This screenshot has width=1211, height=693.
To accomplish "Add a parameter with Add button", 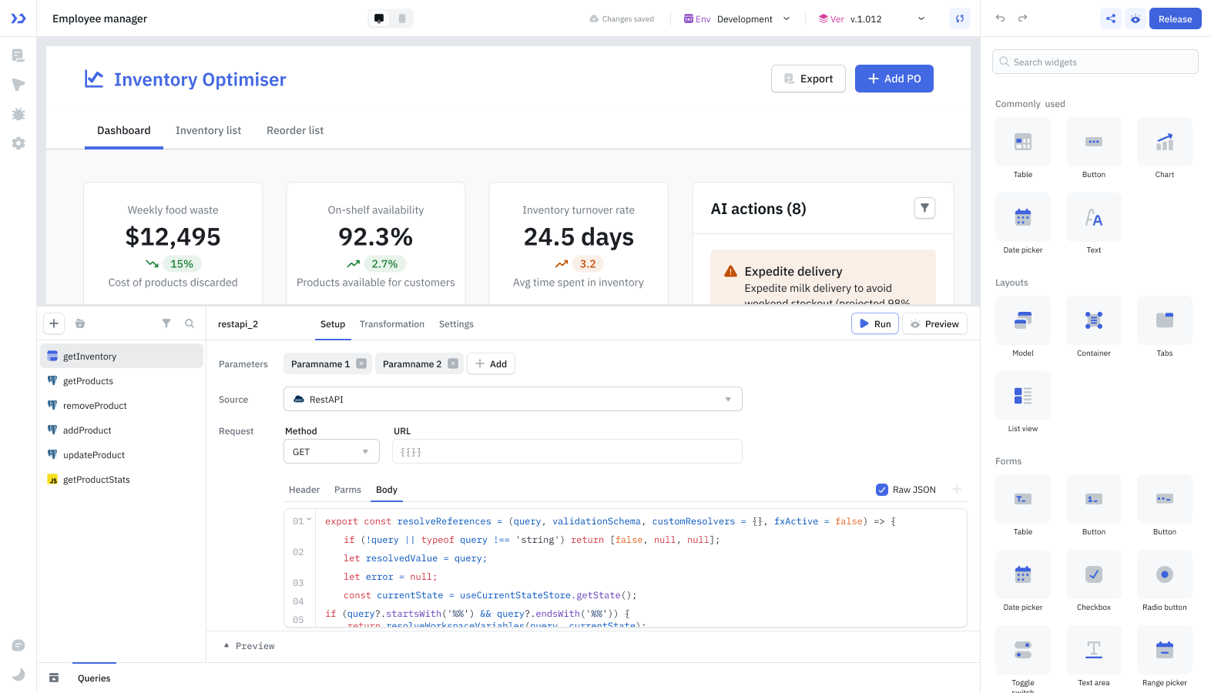I will [491, 364].
